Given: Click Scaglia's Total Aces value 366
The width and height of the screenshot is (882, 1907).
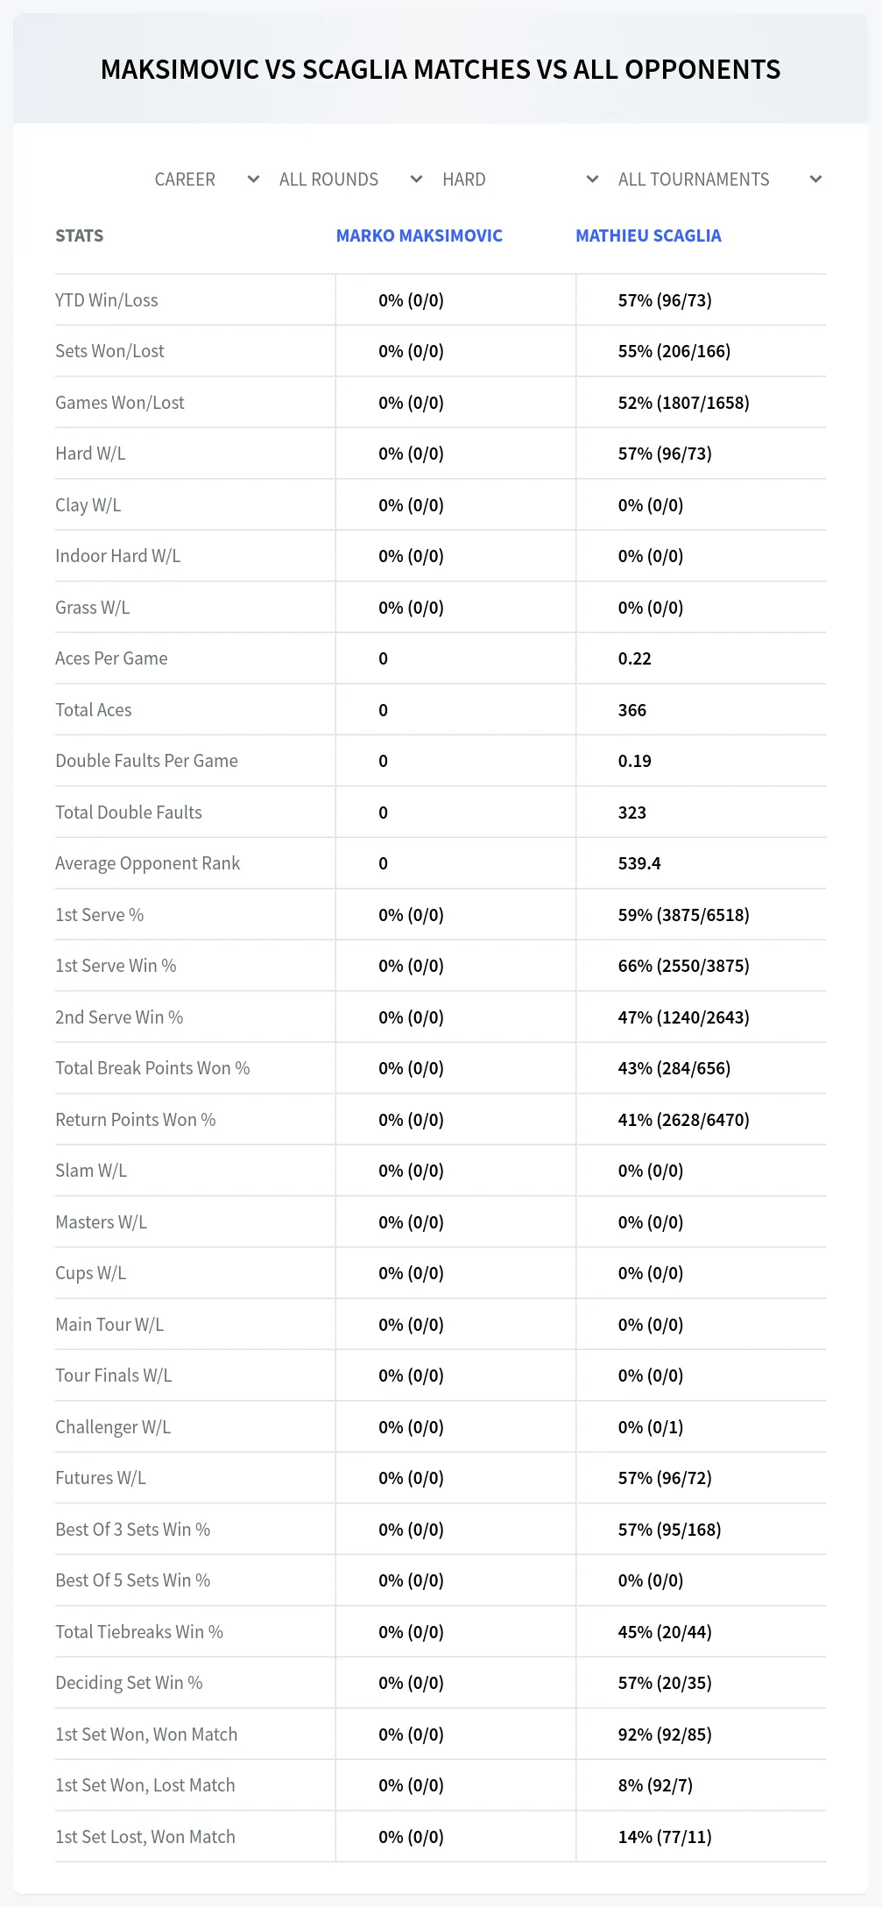Looking at the screenshot, I should point(632,710).
